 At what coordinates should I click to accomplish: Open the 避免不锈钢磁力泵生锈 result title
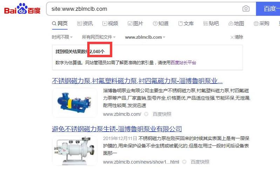pyautogui.click(x=117, y=129)
